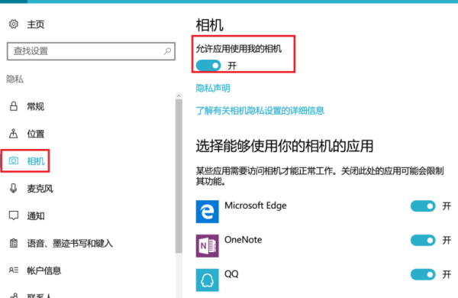Click the home gear icon

coord(14,24)
